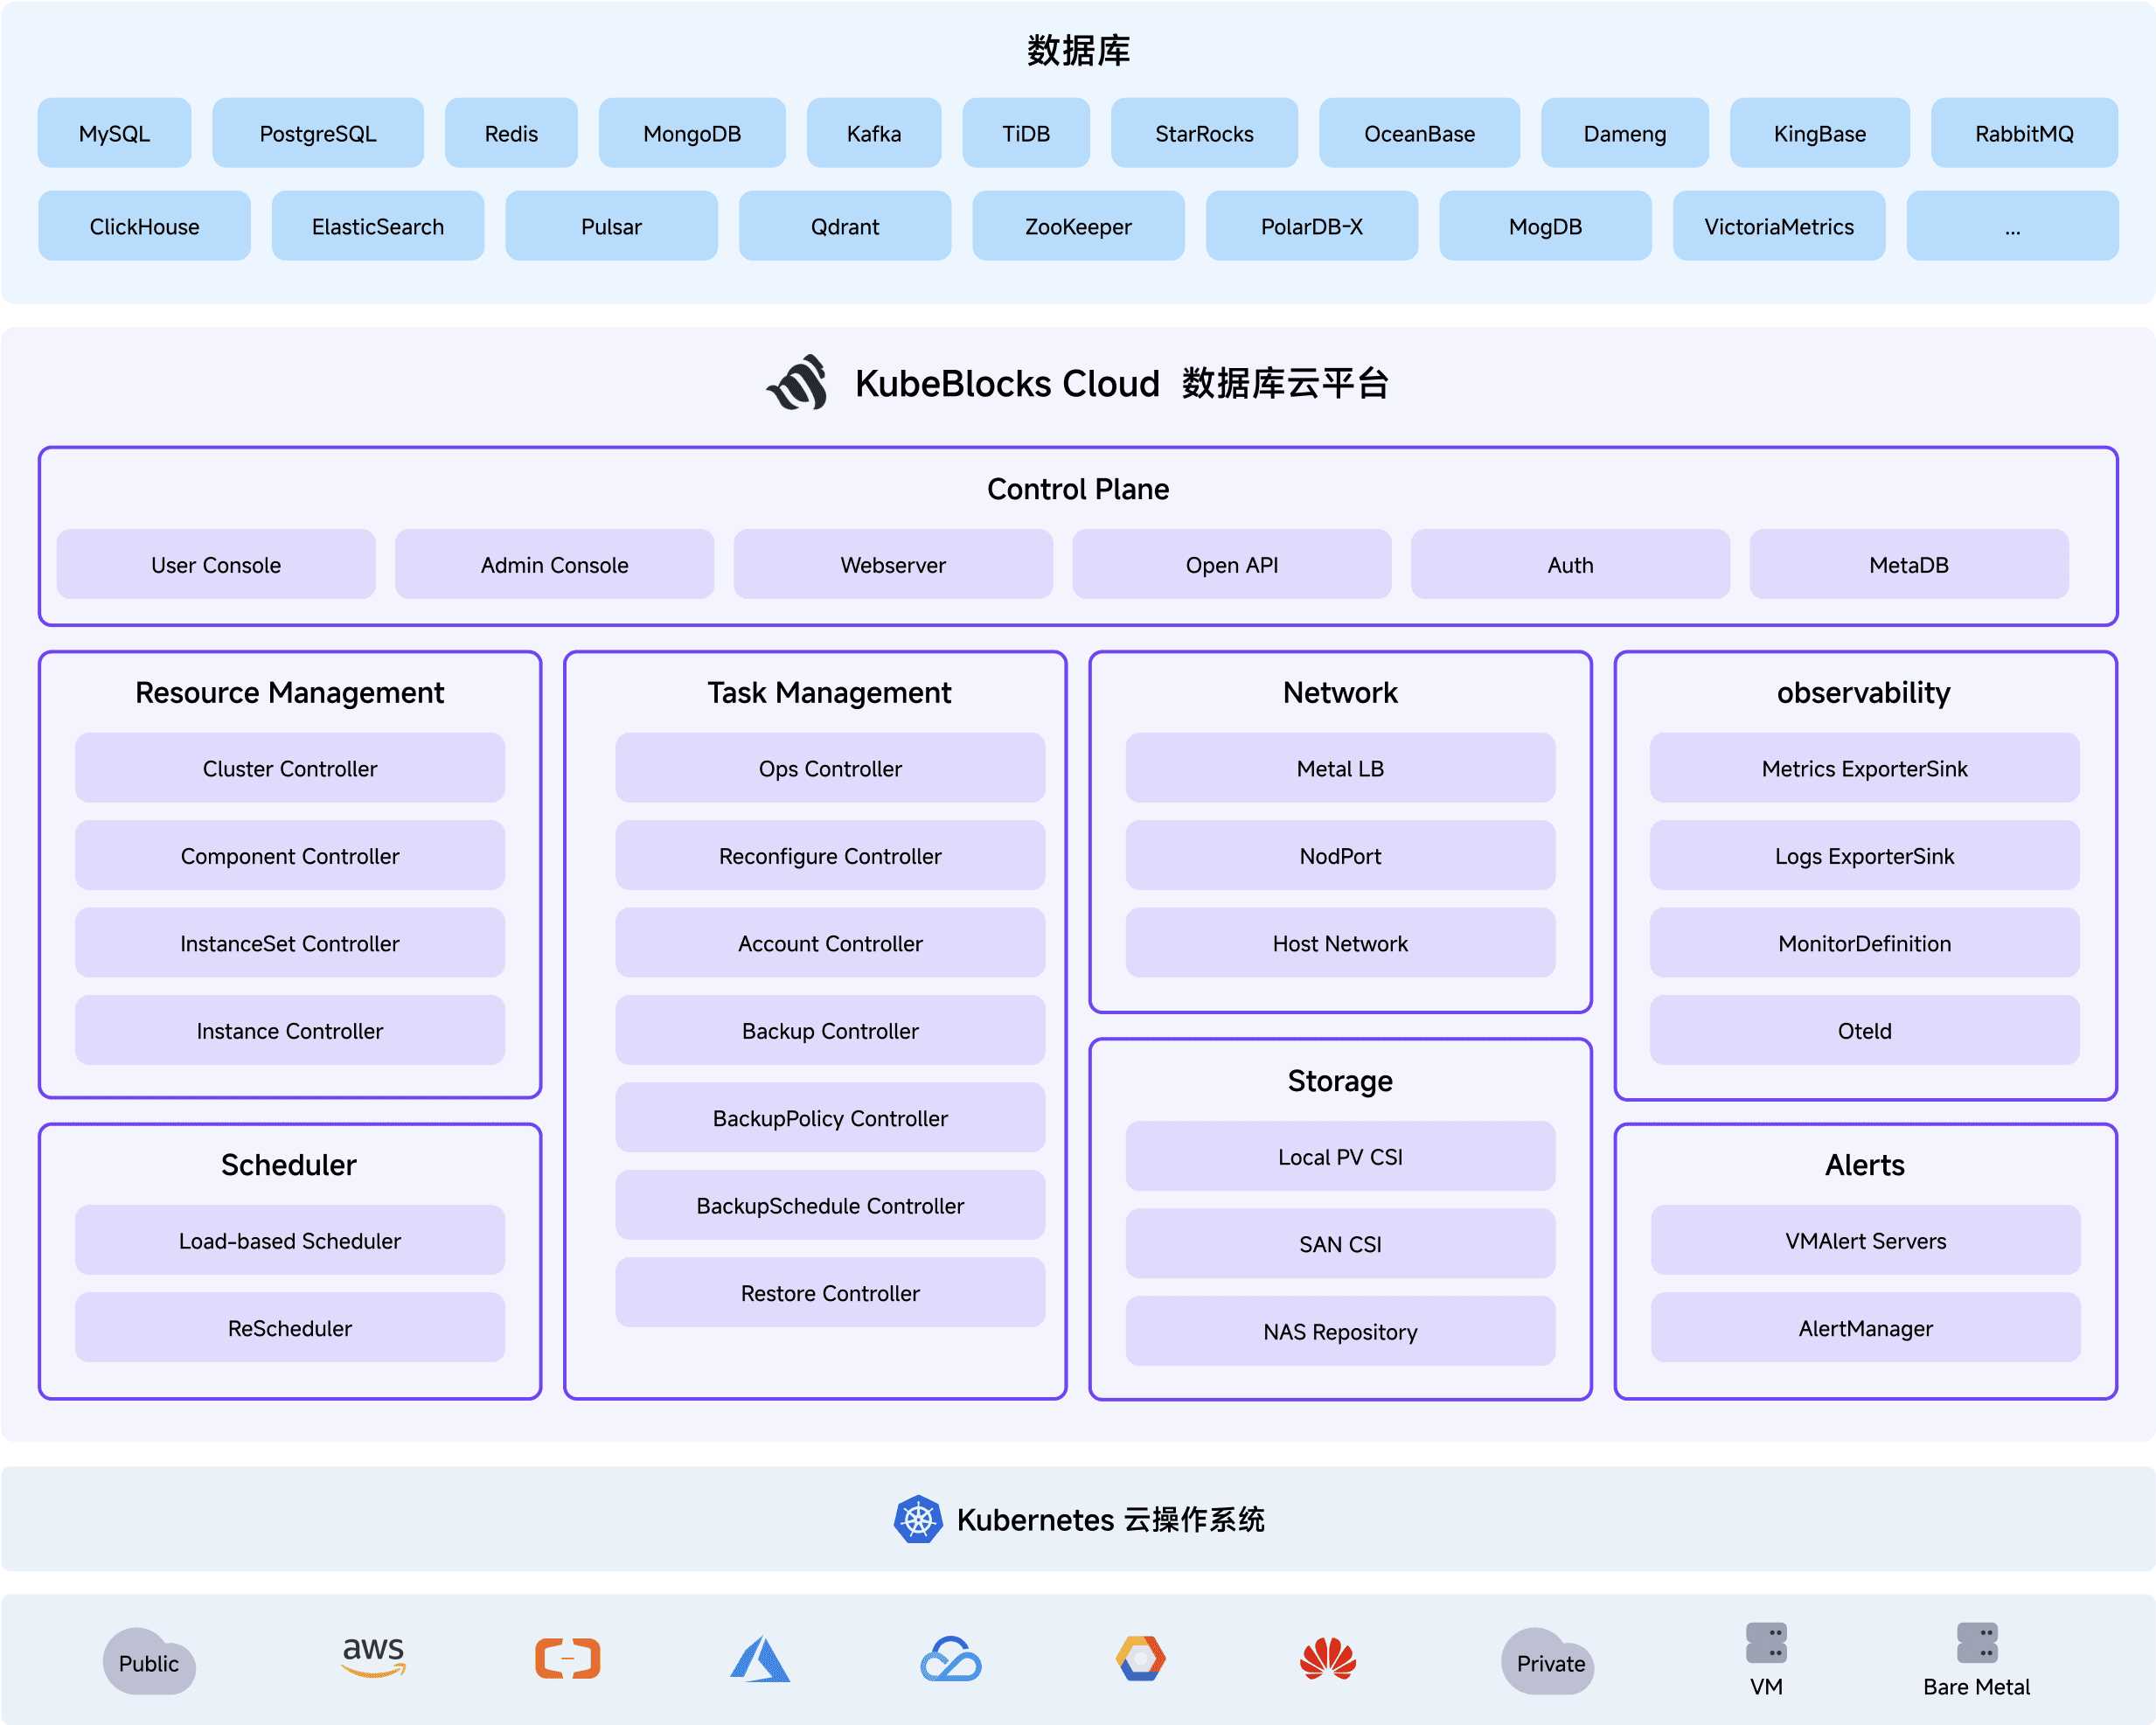Select the VictoriaMetrics box
This screenshot has width=2156, height=1725.
(1779, 226)
